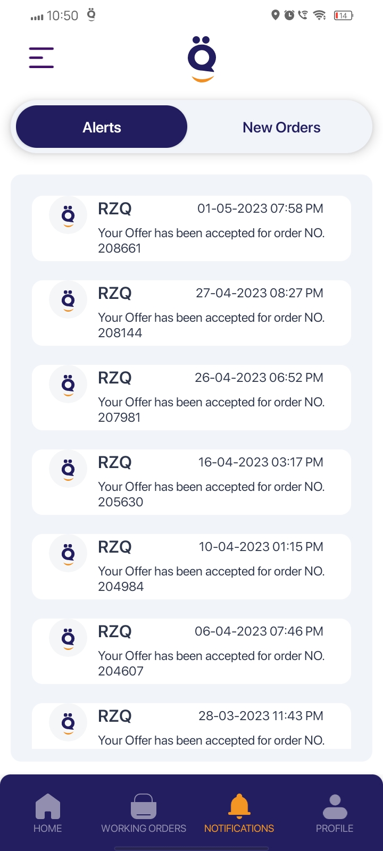Open the alert dated 28-03-2023 11:43 PM

tap(211, 729)
